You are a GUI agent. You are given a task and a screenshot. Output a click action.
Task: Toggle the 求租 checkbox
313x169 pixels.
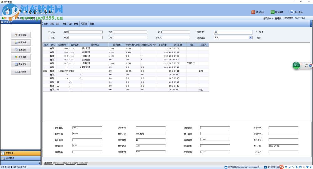[x=49, y=38]
